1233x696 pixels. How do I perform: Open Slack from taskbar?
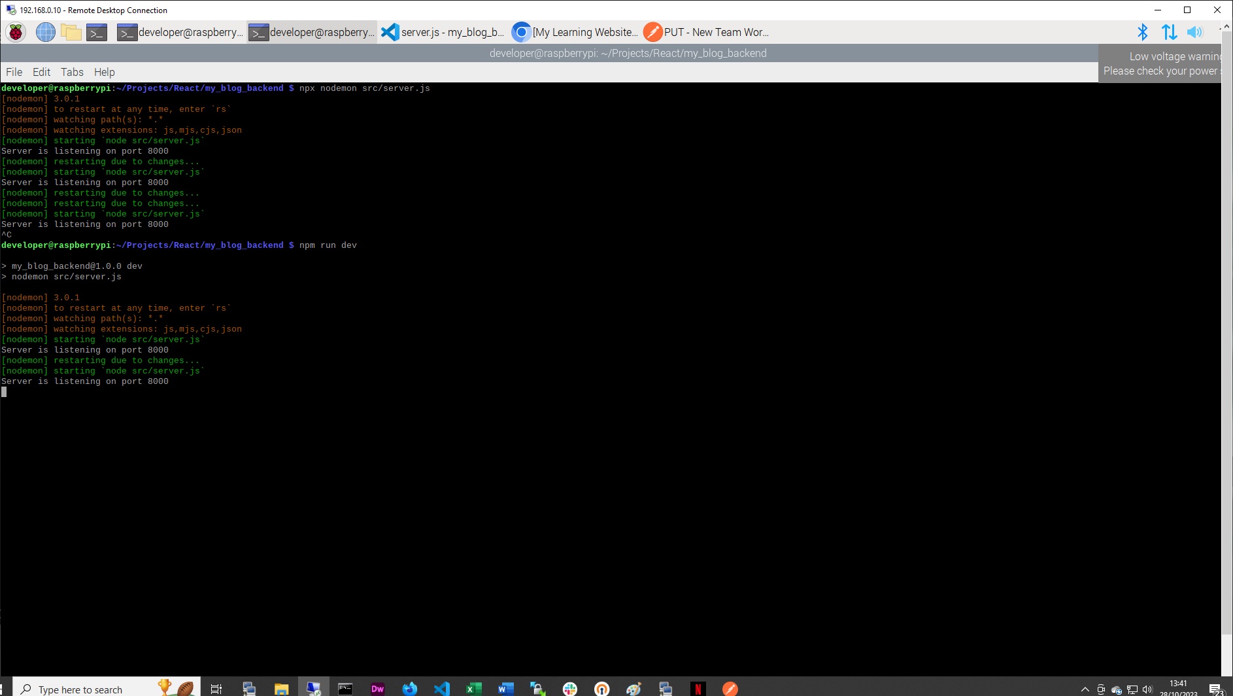tap(569, 689)
